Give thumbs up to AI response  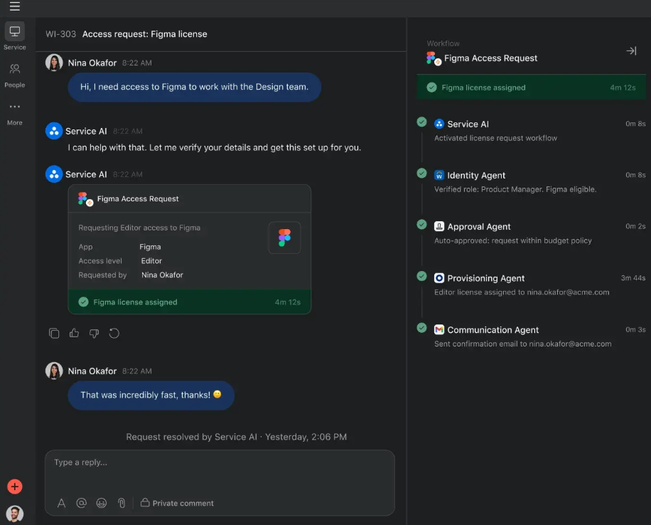(74, 333)
